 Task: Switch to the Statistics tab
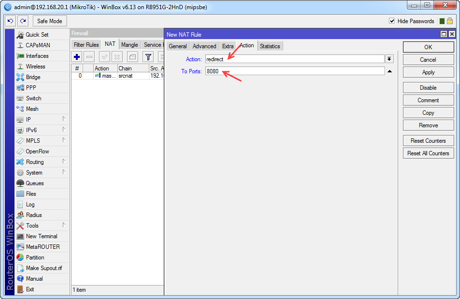click(270, 46)
